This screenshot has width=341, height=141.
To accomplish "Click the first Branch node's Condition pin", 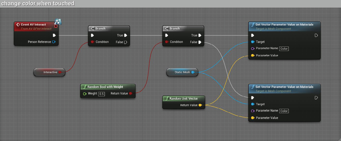I will pos(92,42).
